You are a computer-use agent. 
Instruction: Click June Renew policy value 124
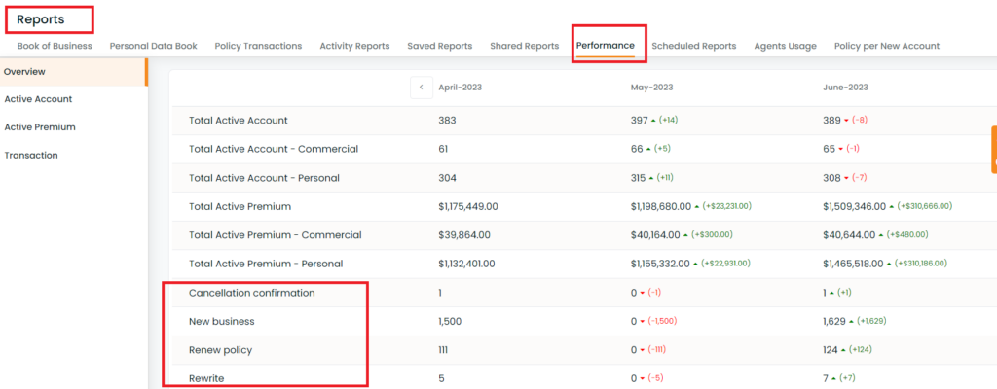[831, 350]
